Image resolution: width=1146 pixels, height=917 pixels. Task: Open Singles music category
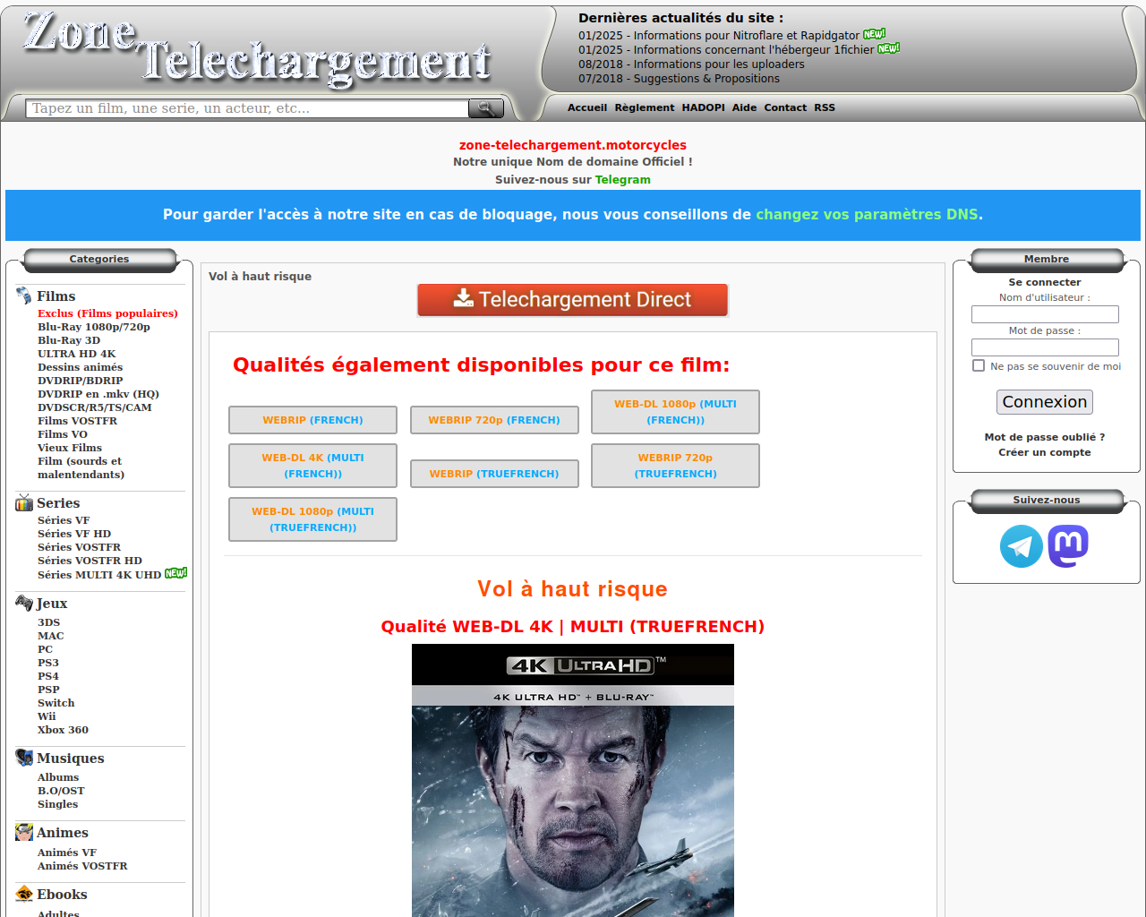point(58,804)
